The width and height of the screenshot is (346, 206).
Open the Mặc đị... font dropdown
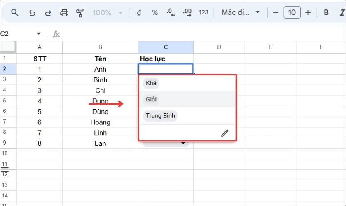tap(241, 12)
